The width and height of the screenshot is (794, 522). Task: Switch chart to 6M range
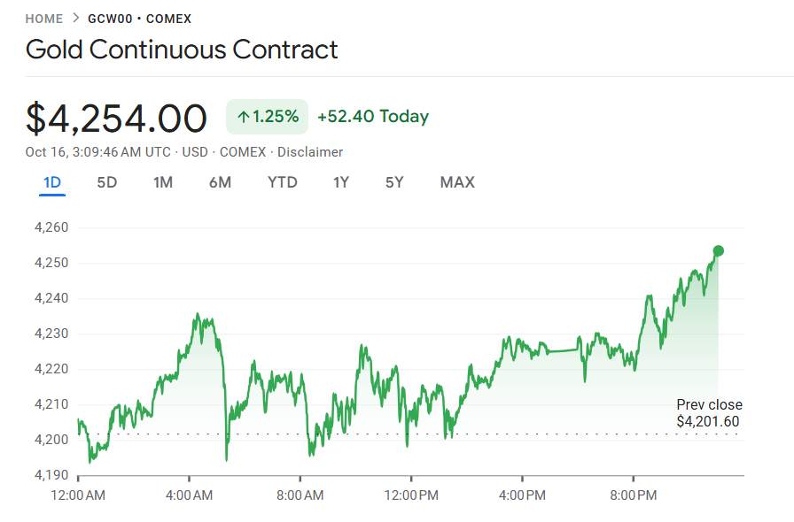click(220, 183)
